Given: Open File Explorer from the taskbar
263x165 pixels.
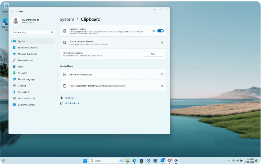Looking at the screenshot, I should [127, 161].
